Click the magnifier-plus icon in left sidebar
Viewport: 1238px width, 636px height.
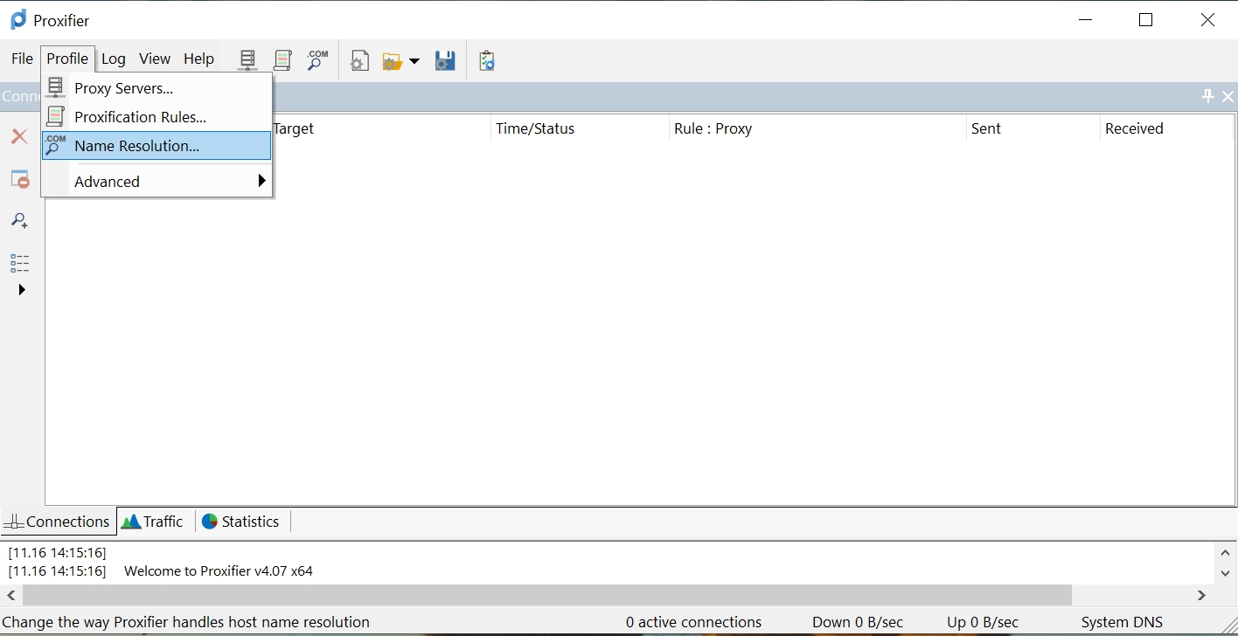19,221
